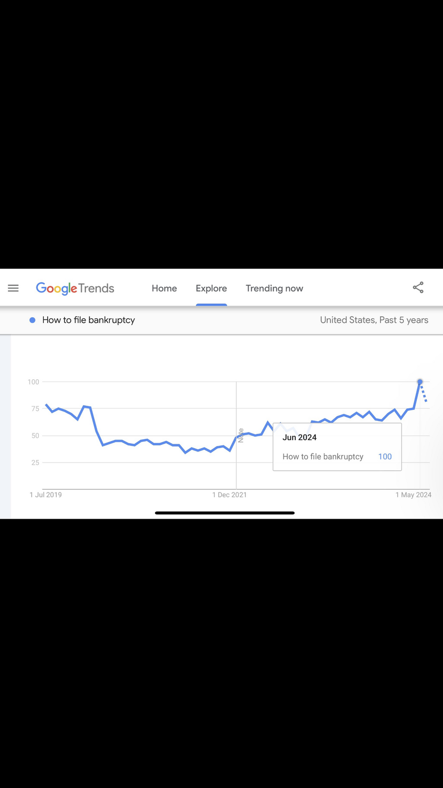The image size is (443, 788).
Task: Open the Home tab
Action: click(164, 289)
